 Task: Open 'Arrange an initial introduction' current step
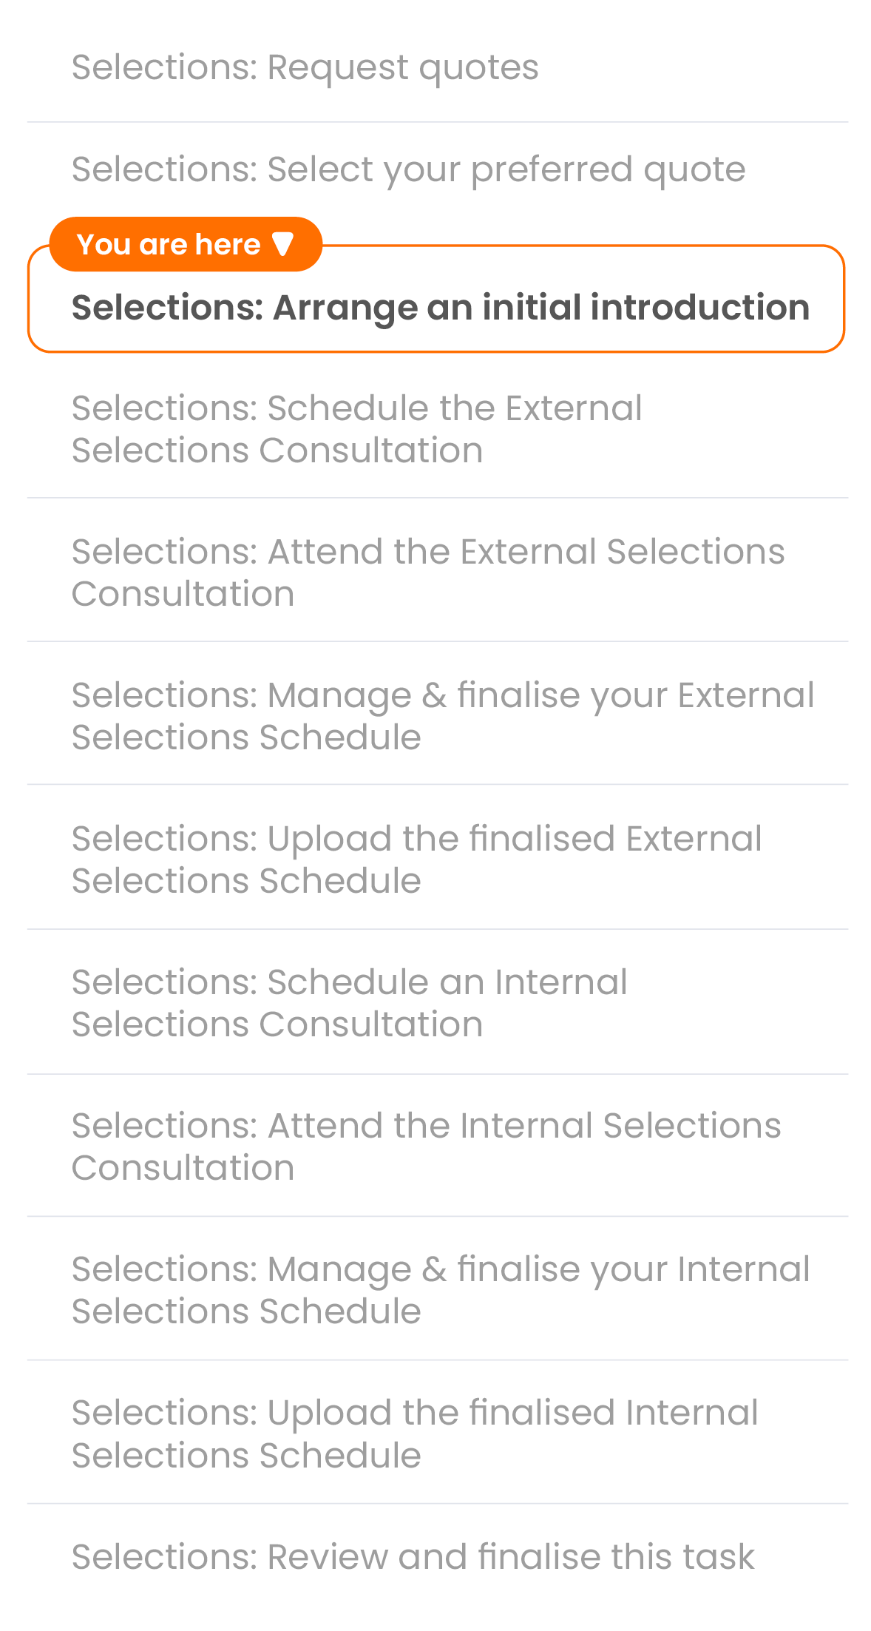click(440, 308)
